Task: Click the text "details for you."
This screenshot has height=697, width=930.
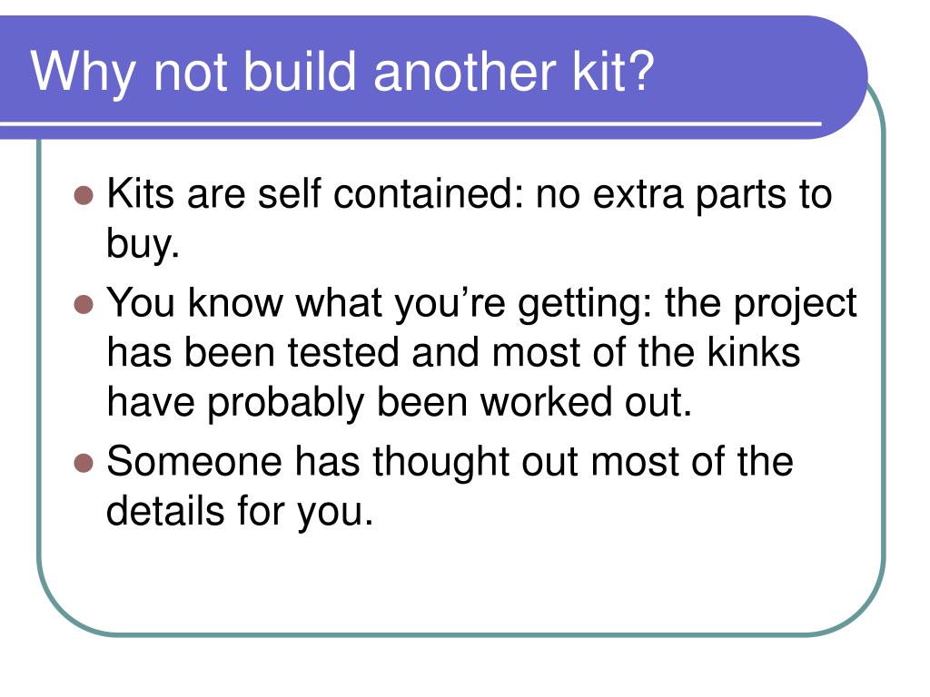Action: (240, 512)
